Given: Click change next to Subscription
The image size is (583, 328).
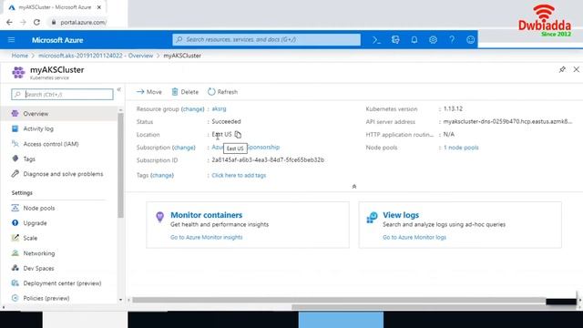Looking at the screenshot, I should pyautogui.click(x=184, y=148).
